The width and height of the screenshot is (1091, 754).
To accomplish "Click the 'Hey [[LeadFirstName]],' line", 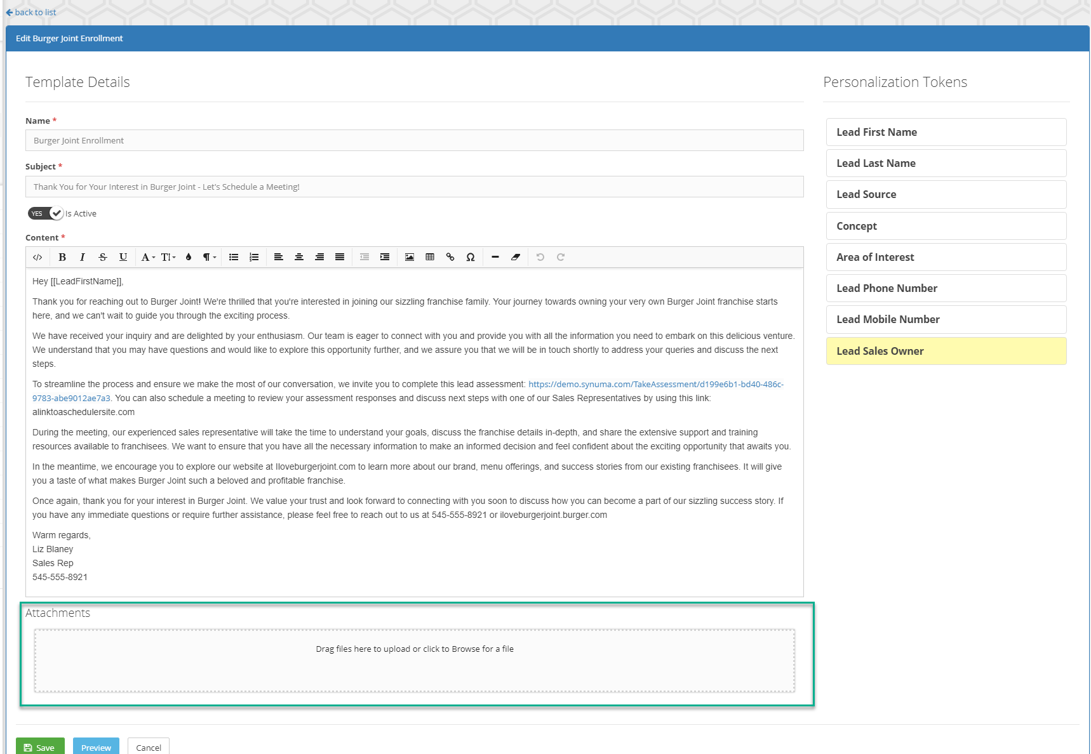I will click(x=78, y=281).
